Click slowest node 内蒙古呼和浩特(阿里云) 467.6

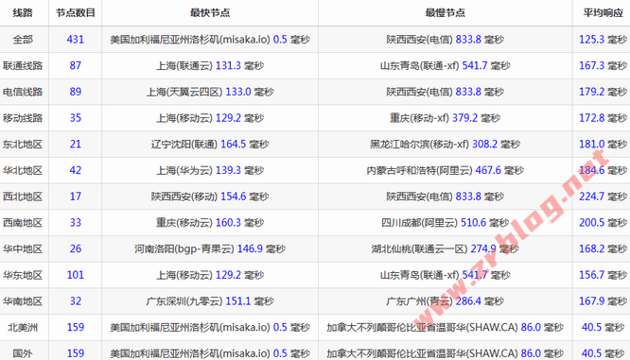[446, 170]
